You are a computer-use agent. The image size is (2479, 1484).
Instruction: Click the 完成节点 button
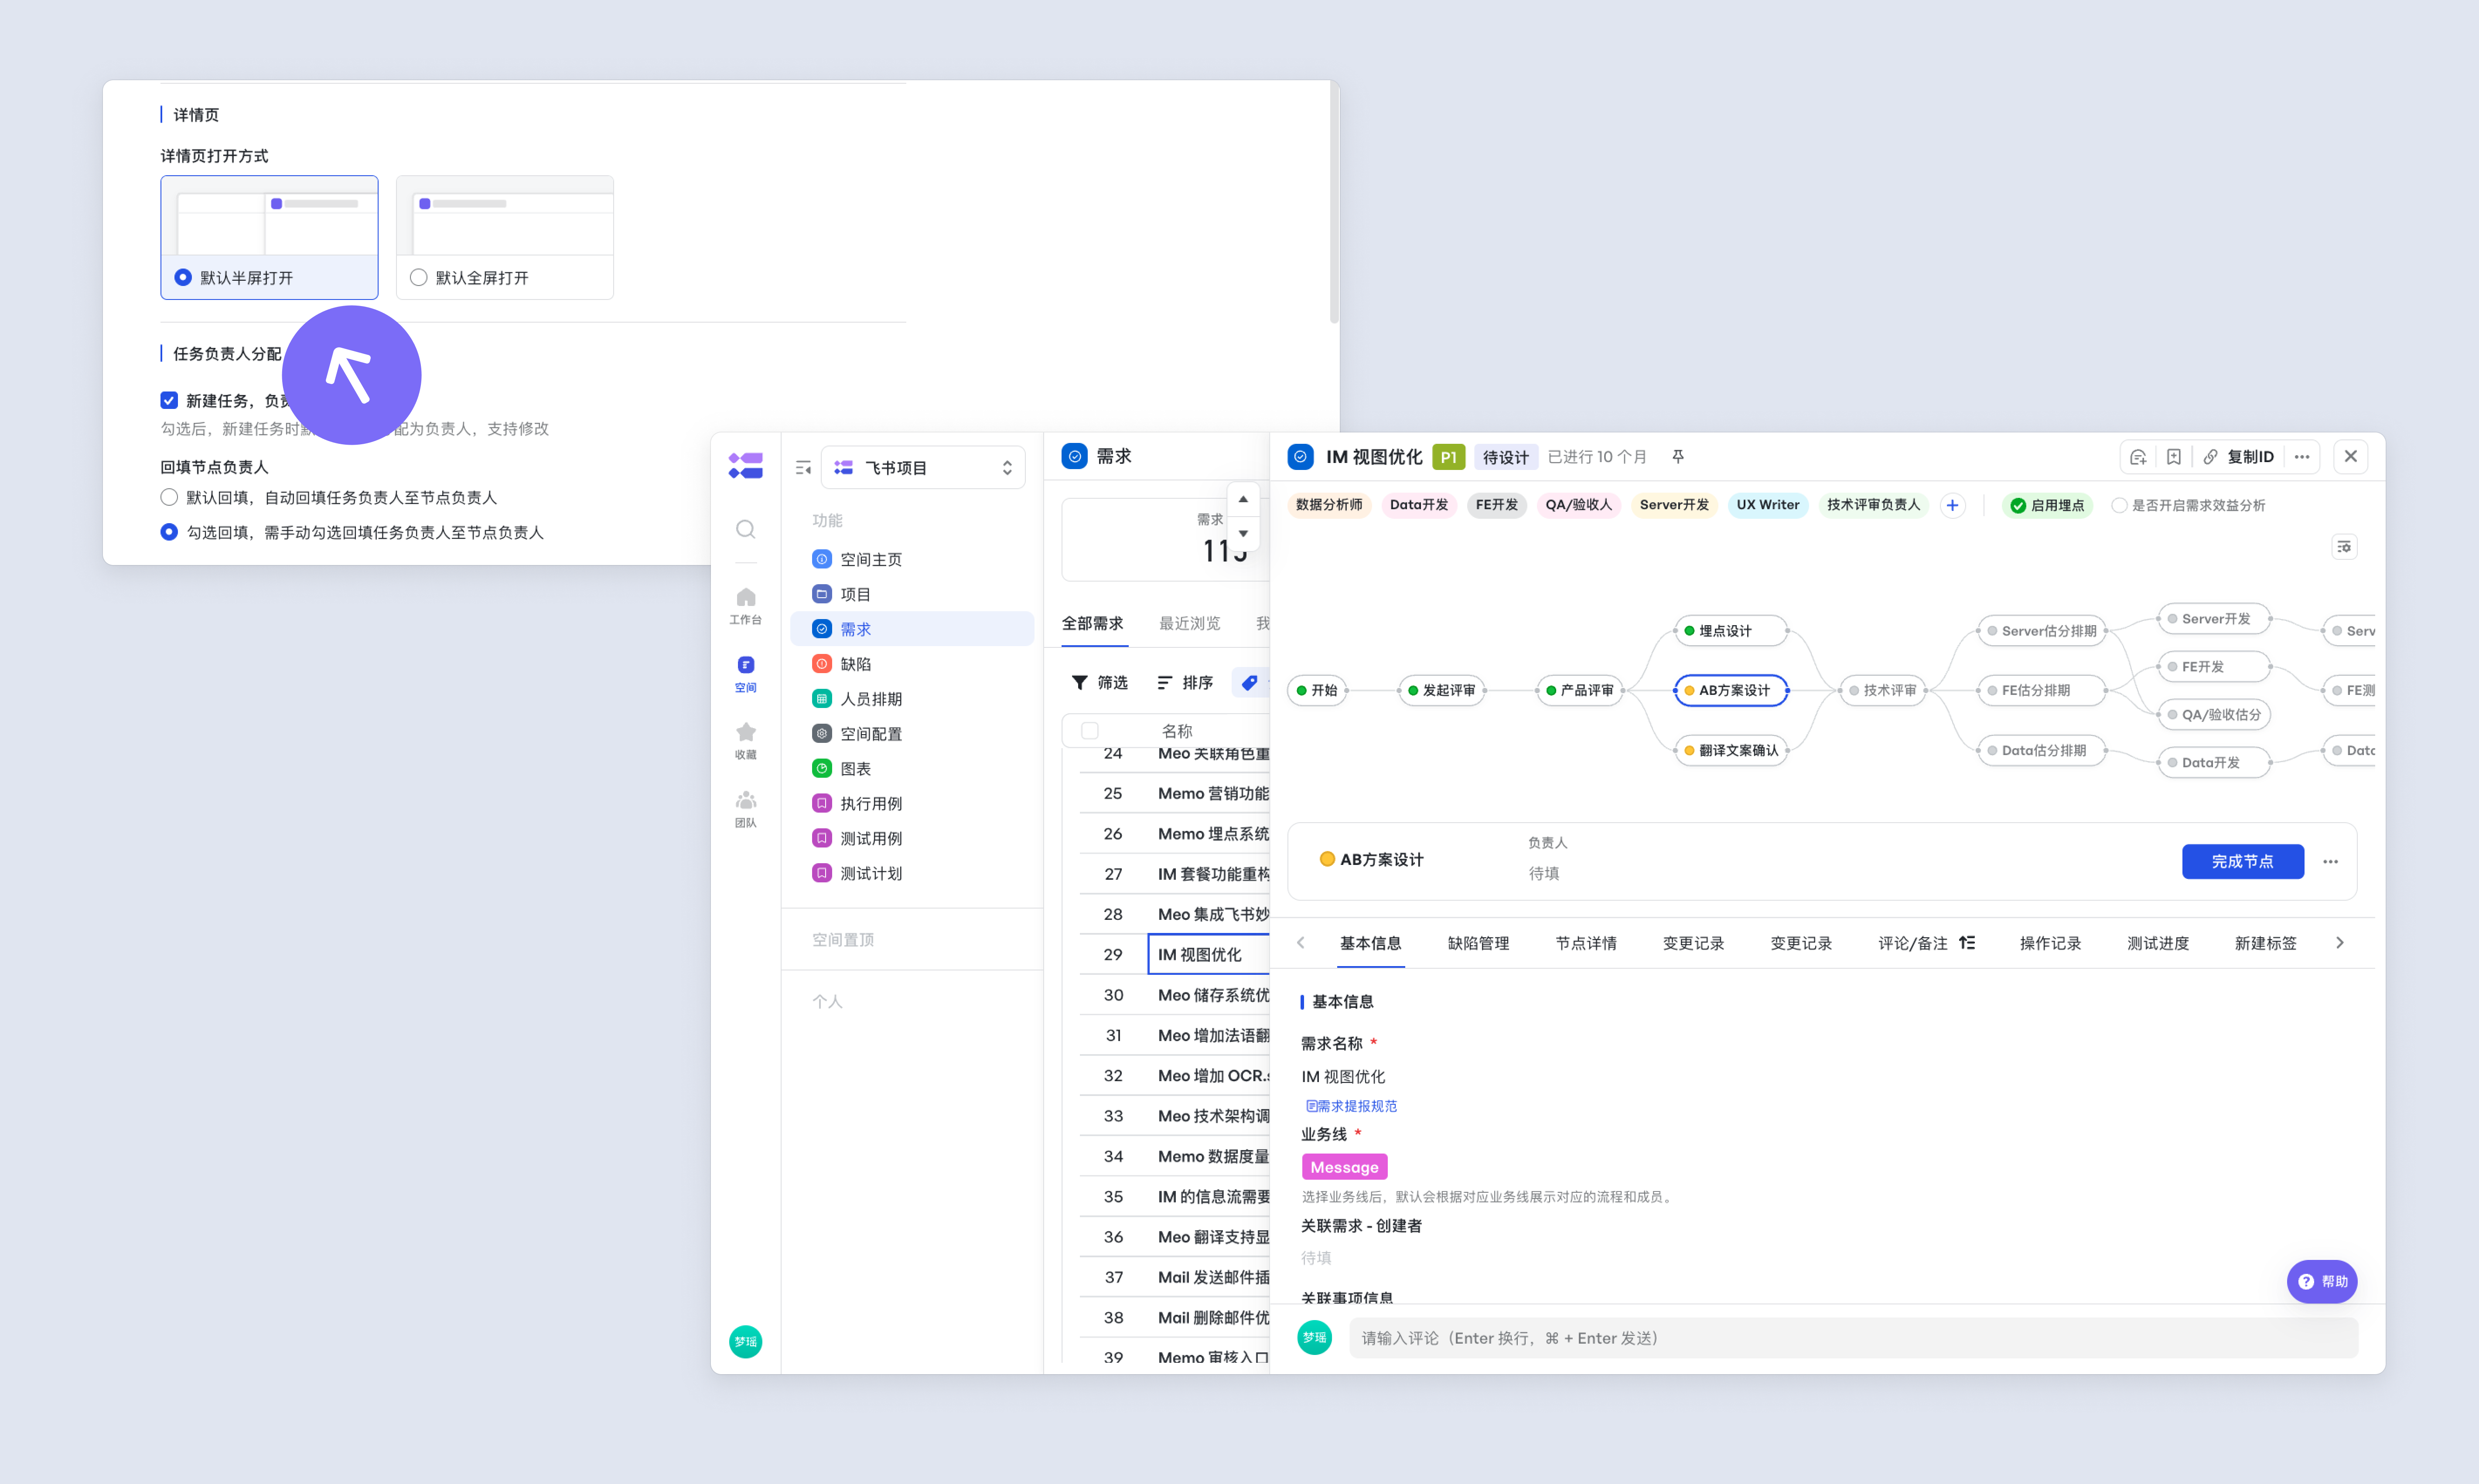(2243, 861)
